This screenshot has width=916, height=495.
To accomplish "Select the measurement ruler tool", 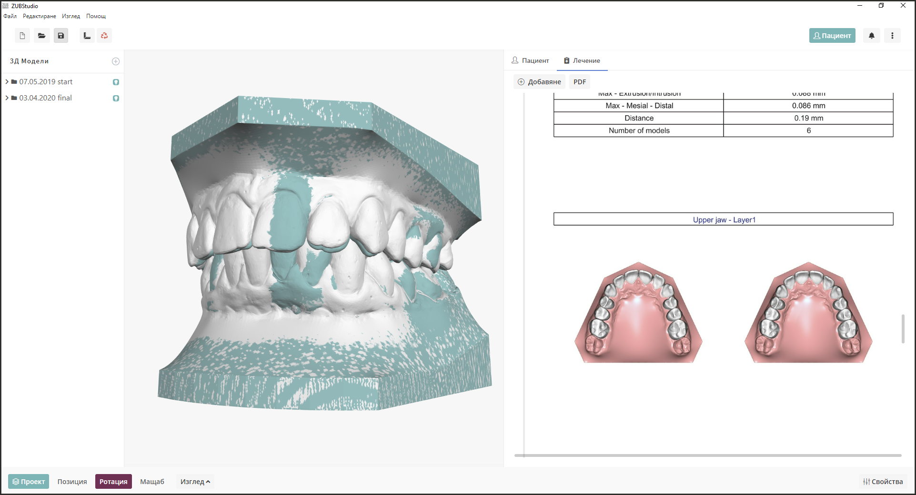I will [86, 35].
